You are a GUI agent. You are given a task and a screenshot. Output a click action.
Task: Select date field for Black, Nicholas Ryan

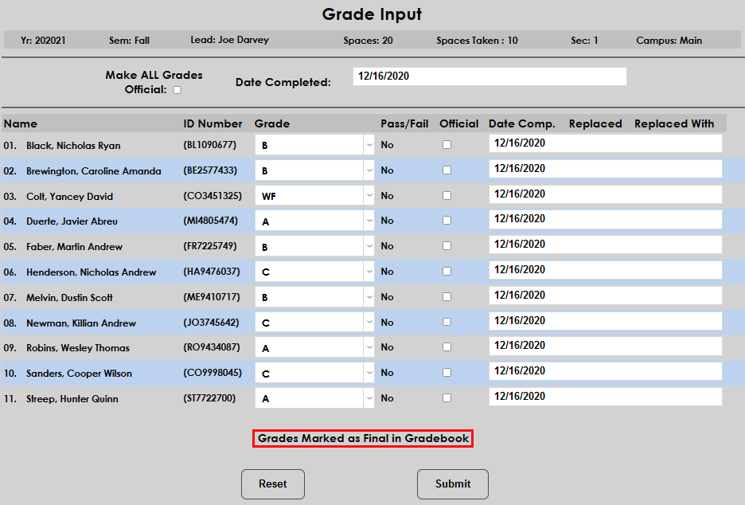(605, 144)
